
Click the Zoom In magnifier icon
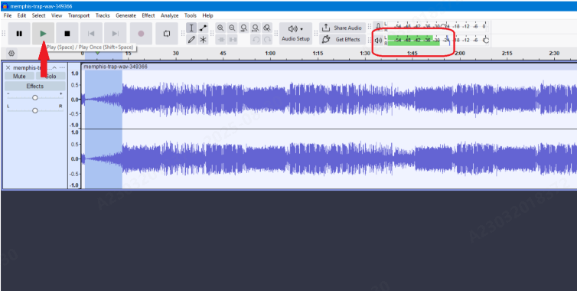tap(220, 28)
